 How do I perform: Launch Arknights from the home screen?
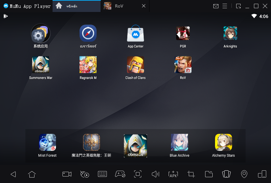[230, 33]
